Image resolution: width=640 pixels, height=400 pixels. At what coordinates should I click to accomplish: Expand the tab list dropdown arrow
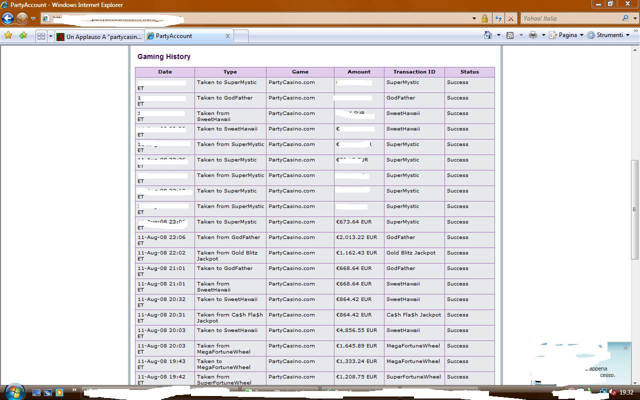click(x=50, y=36)
